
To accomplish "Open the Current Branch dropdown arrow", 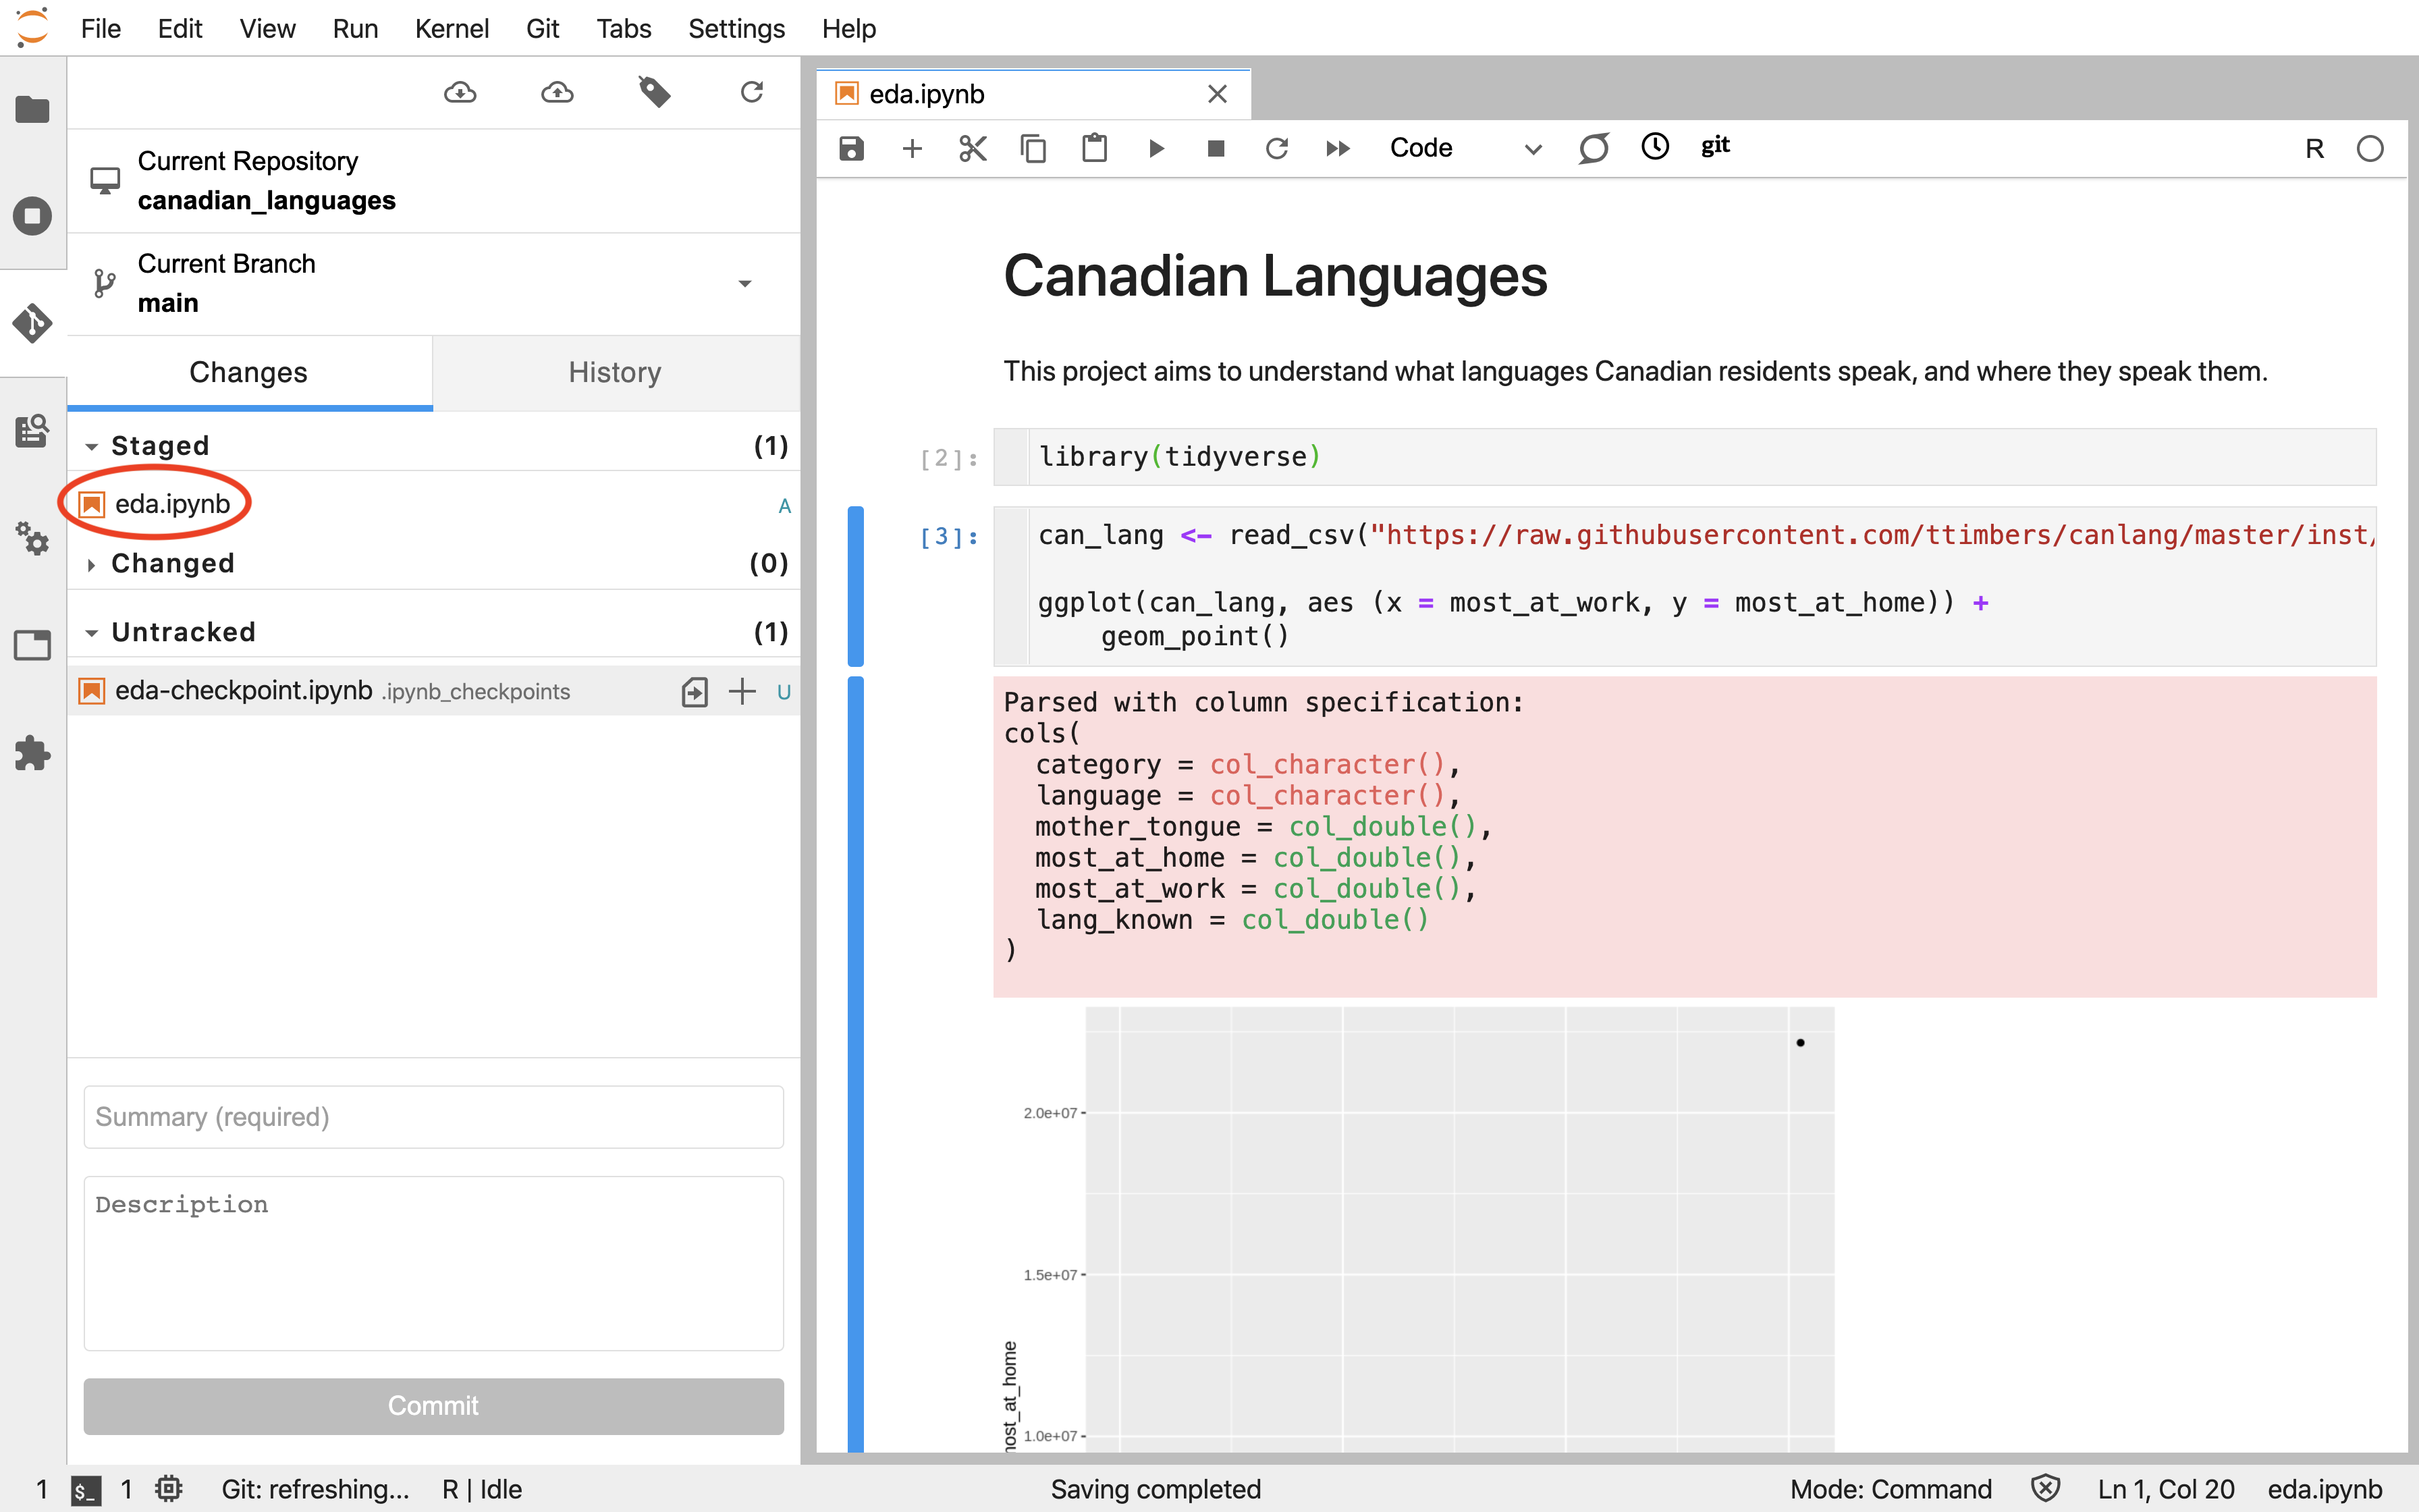I will click(744, 284).
